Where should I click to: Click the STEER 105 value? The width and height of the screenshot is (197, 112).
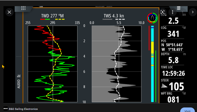pyautogui.click(x=176, y=87)
